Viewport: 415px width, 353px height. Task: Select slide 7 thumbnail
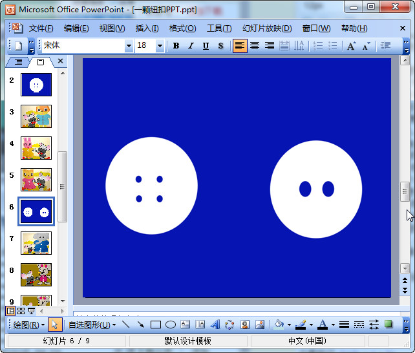(36, 243)
